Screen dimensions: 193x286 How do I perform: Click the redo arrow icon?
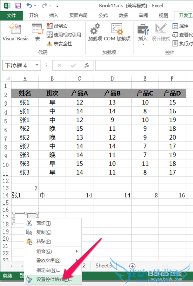coord(44,6)
